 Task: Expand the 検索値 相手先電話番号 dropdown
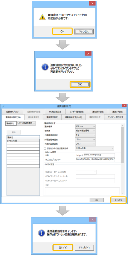[85, 131]
